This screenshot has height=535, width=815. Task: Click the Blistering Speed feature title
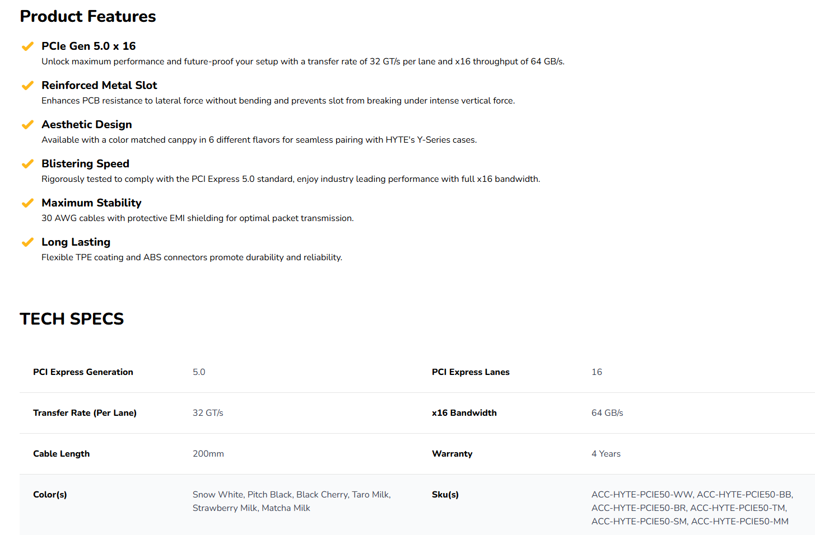click(x=85, y=164)
